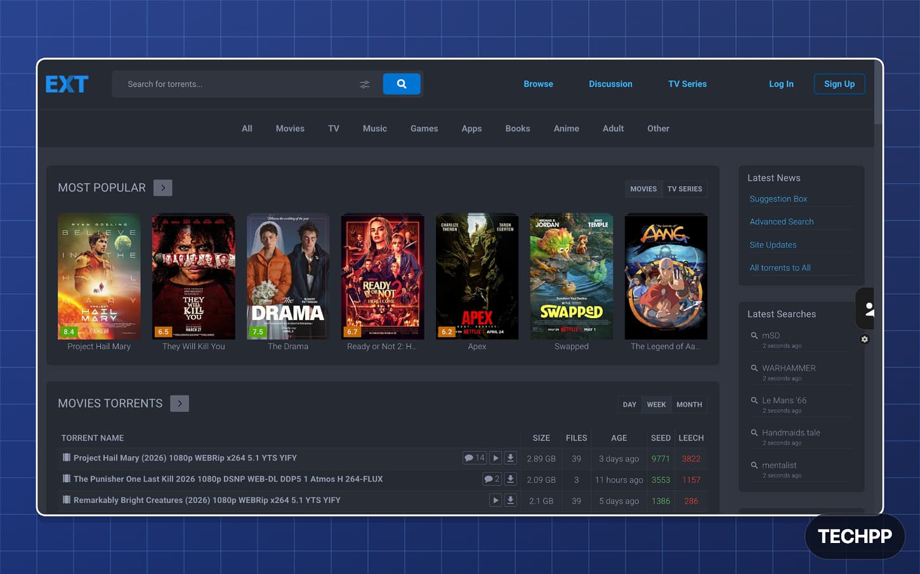The width and height of the screenshot is (920, 574).
Task: Click comments icon on The Punisher row
Action: (x=492, y=479)
